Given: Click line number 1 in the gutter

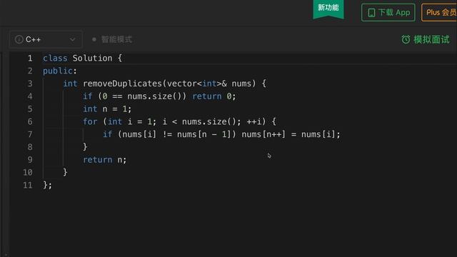Looking at the screenshot, I should (x=30, y=59).
